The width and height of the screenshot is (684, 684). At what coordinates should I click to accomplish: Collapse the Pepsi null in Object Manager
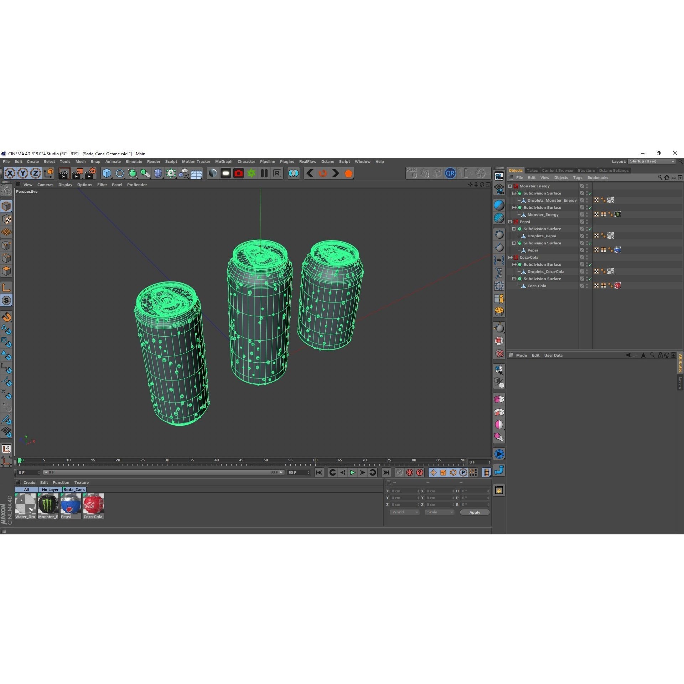click(x=510, y=221)
